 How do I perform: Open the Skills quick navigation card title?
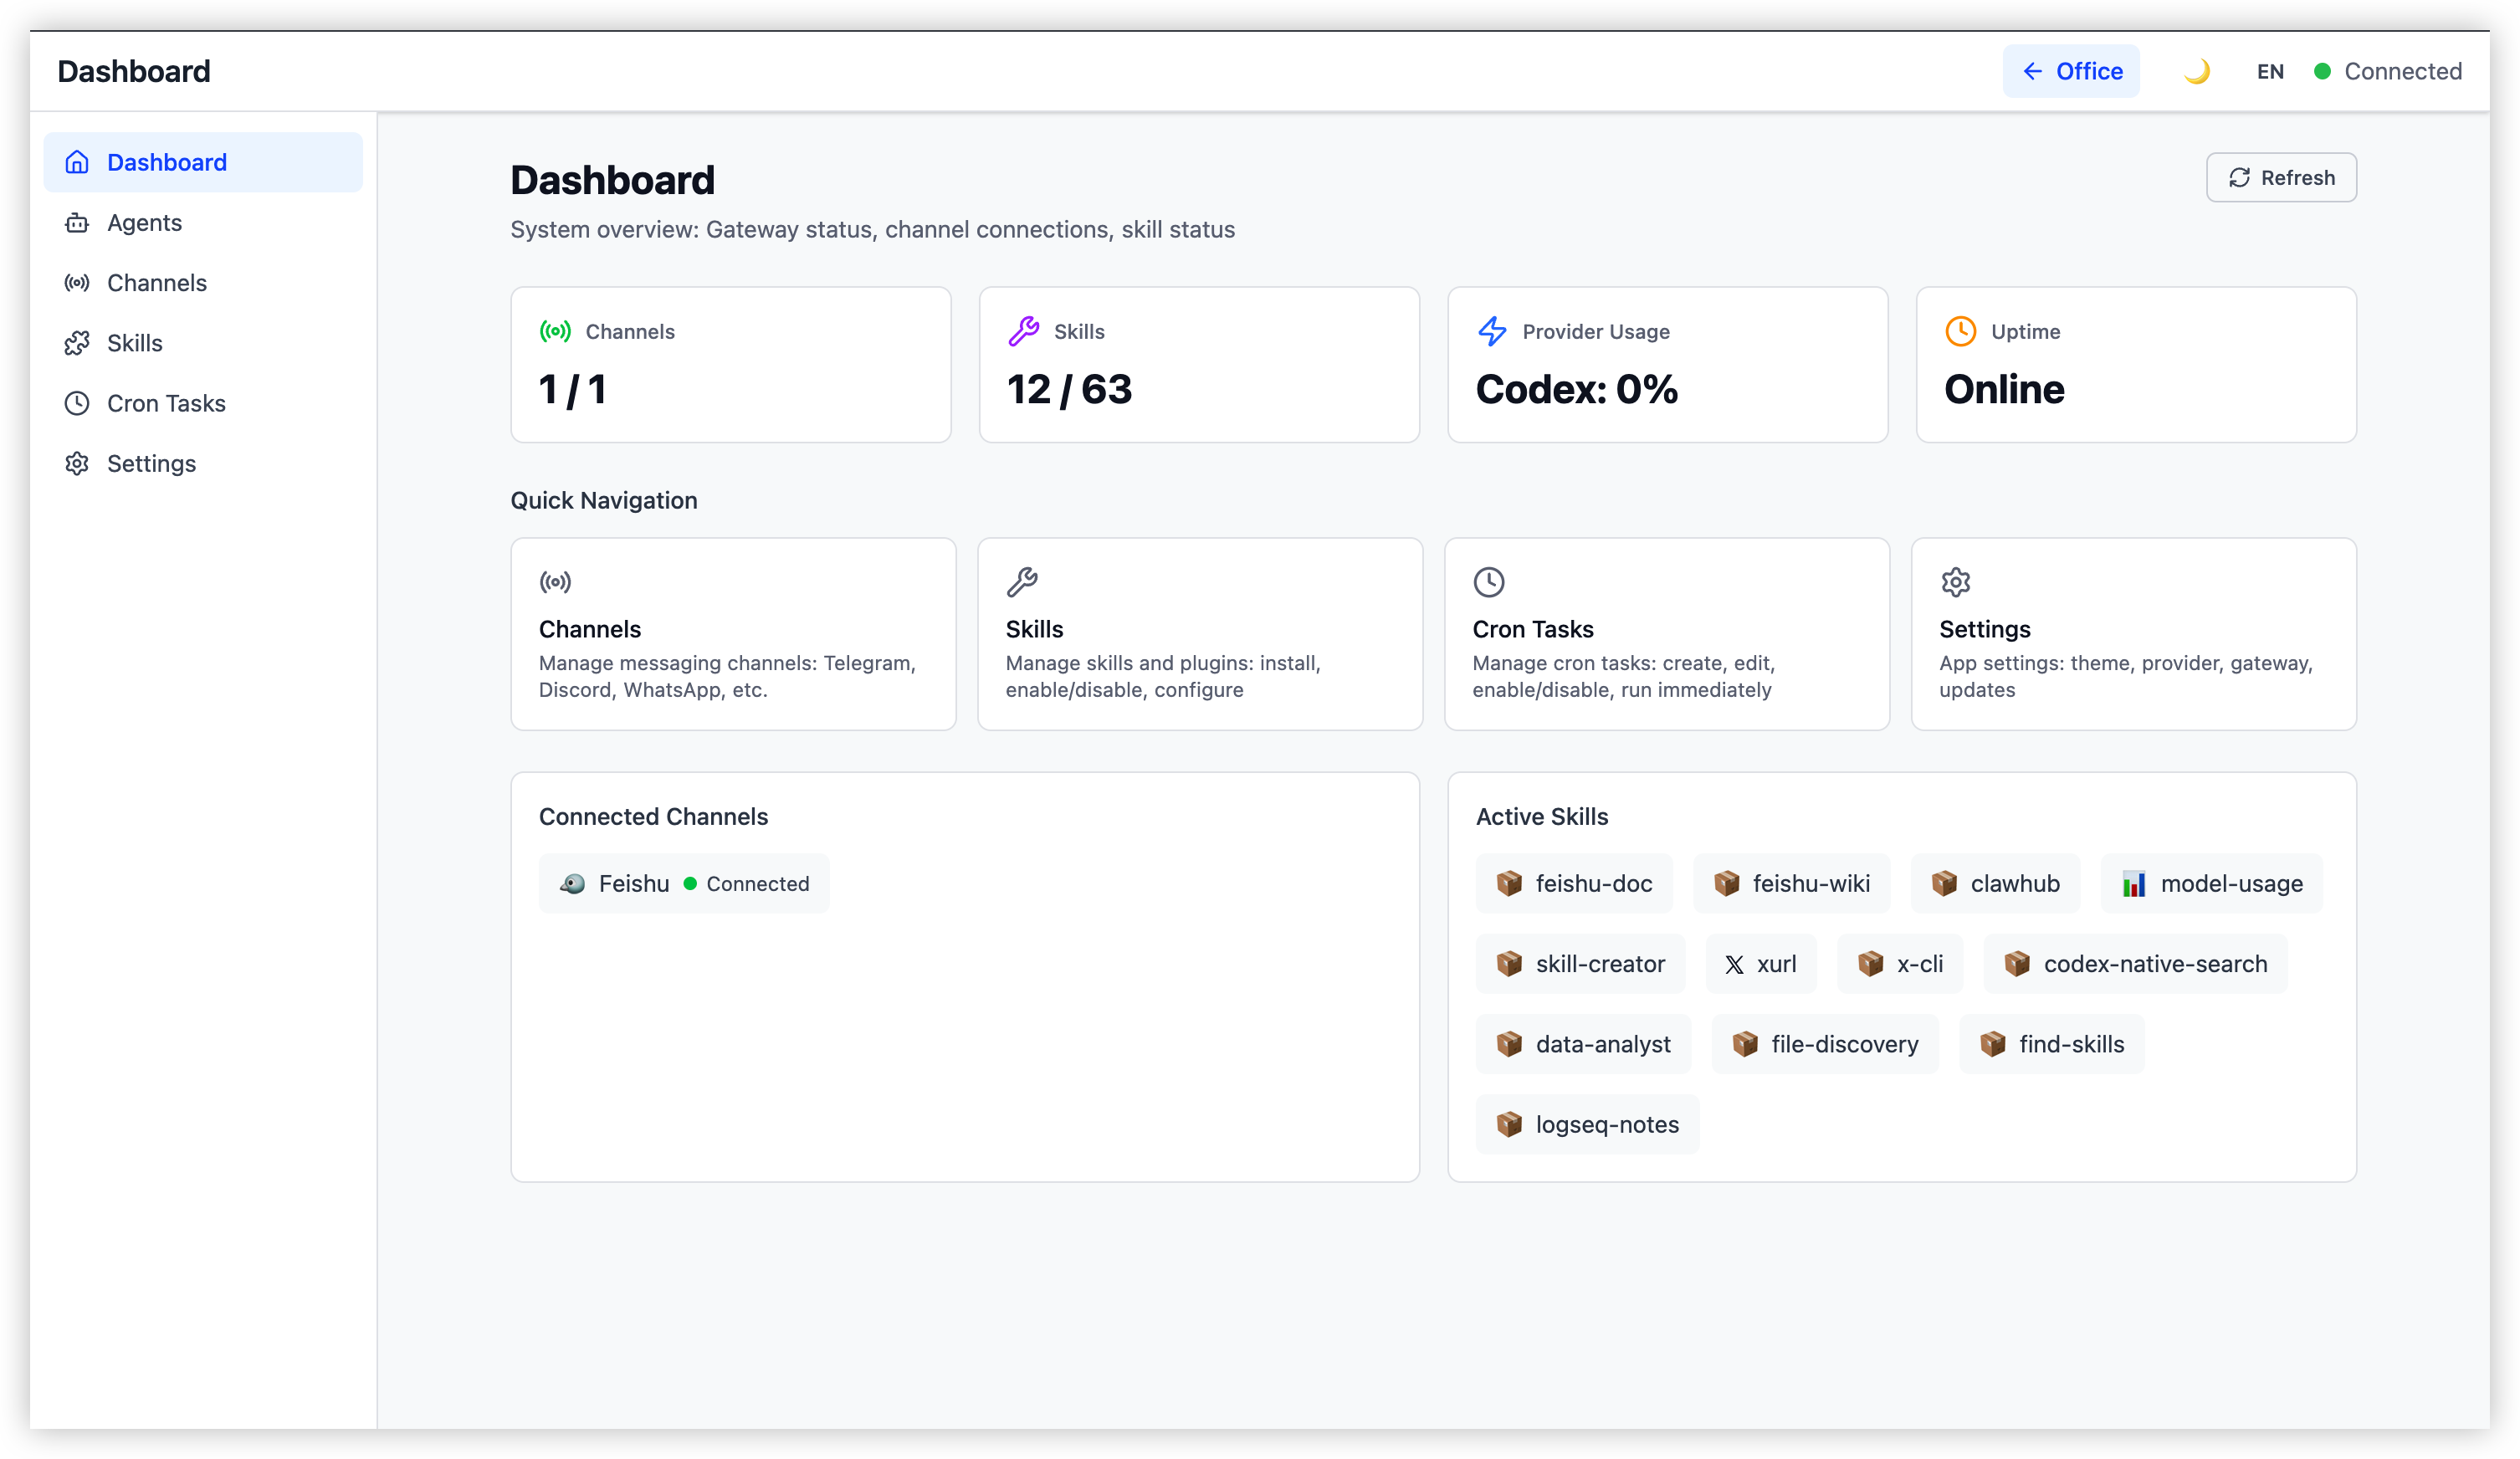click(x=1034, y=629)
